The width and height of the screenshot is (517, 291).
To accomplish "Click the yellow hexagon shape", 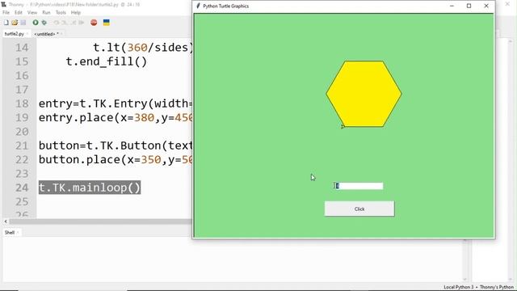I will [x=364, y=94].
